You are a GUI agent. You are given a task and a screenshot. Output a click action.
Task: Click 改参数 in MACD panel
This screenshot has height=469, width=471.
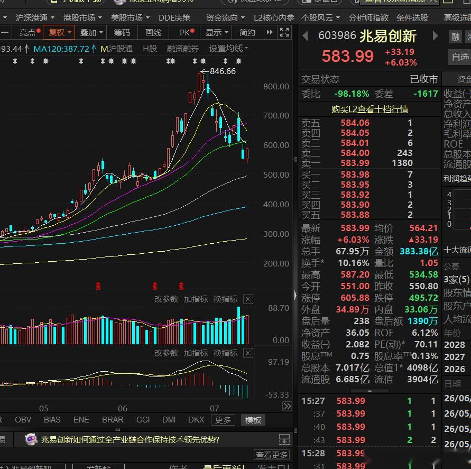click(166, 353)
